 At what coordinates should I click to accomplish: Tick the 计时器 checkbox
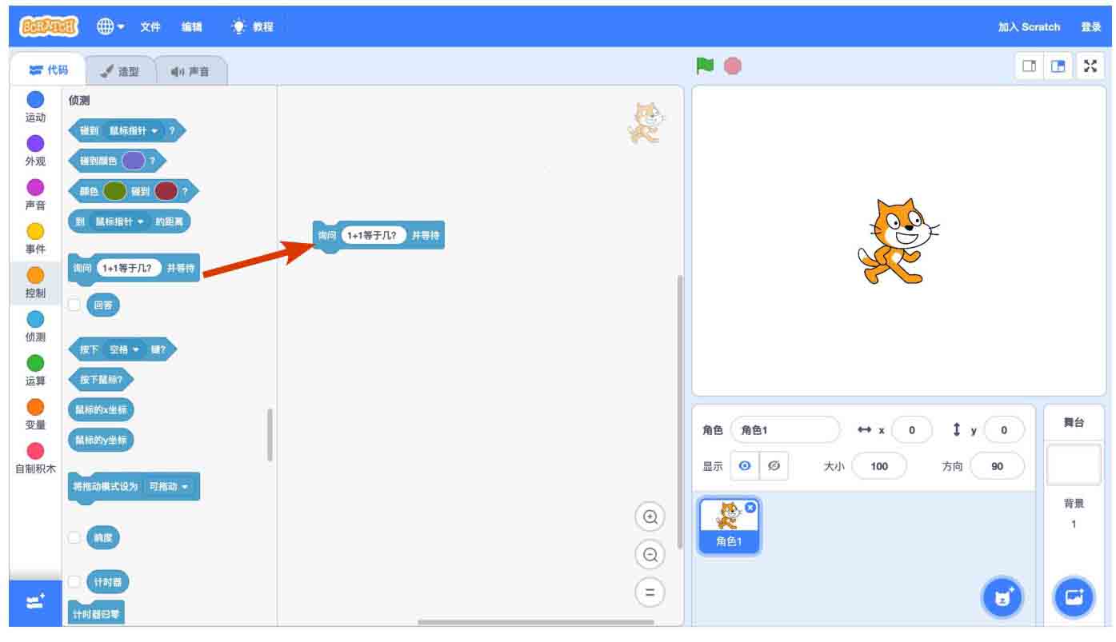(74, 581)
